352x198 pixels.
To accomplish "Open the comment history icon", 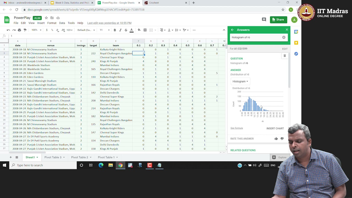I will pos(264,20).
